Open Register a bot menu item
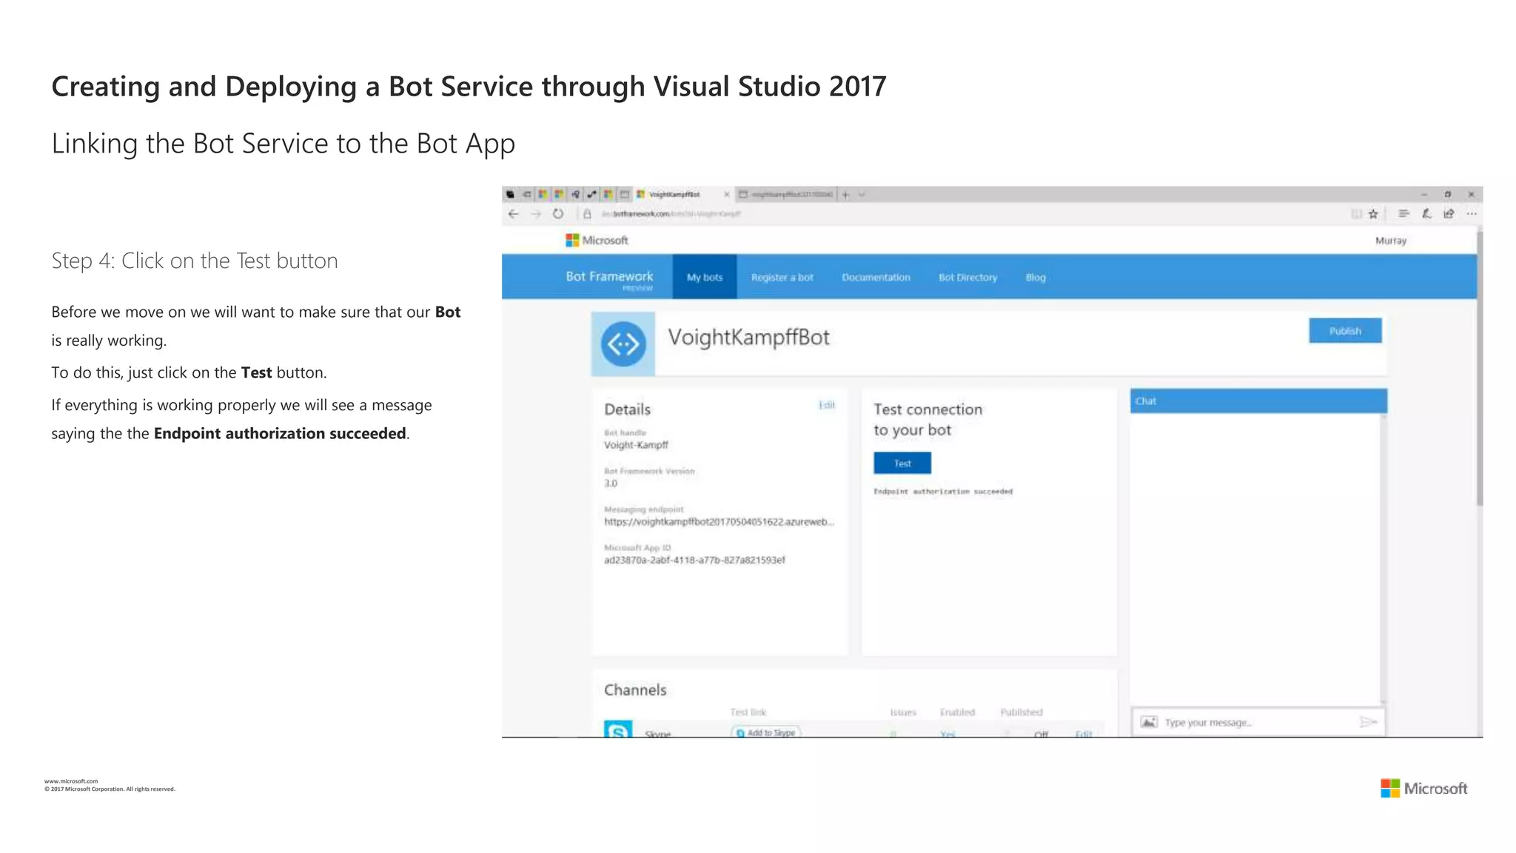The width and height of the screenshot is (1516, 853). (x=782, y=278)
